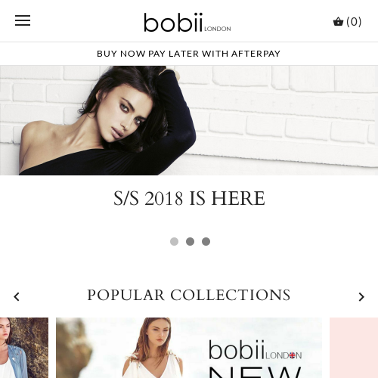378x378 pixels.
Task: Select the first carousel slide dot
Action: coord(174,241)
